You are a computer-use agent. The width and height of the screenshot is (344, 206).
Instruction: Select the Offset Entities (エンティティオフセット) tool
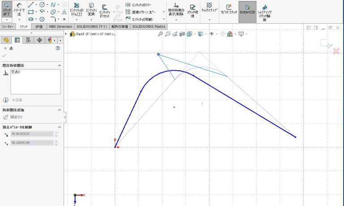tap(104, 10)
